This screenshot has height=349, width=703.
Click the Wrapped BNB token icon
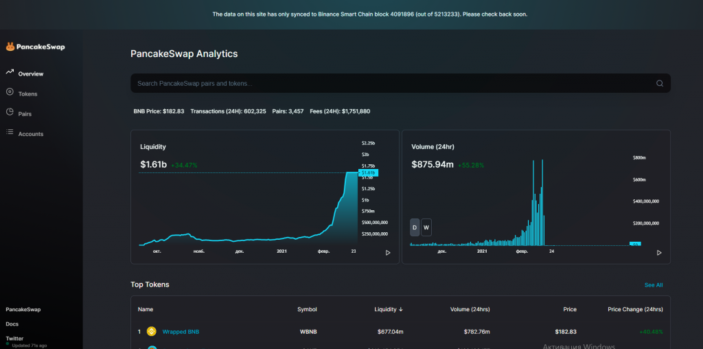point(151,331)
